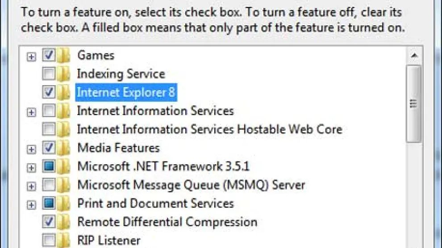
Task: Click the Internet Information Services folder icon
Action: [x=64, y=111]
